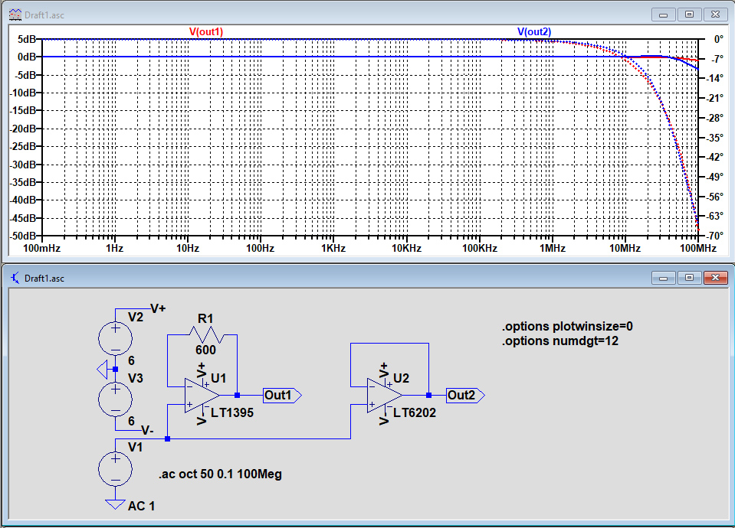Click the 600 value of resistor R1
The image size is (735, 528).
pyautogui.click(x=205, y=350)
